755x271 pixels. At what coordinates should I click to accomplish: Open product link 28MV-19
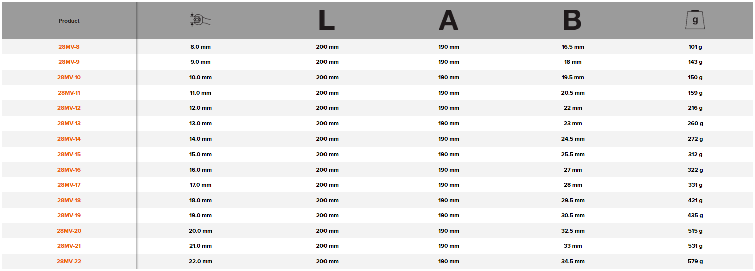69,215
